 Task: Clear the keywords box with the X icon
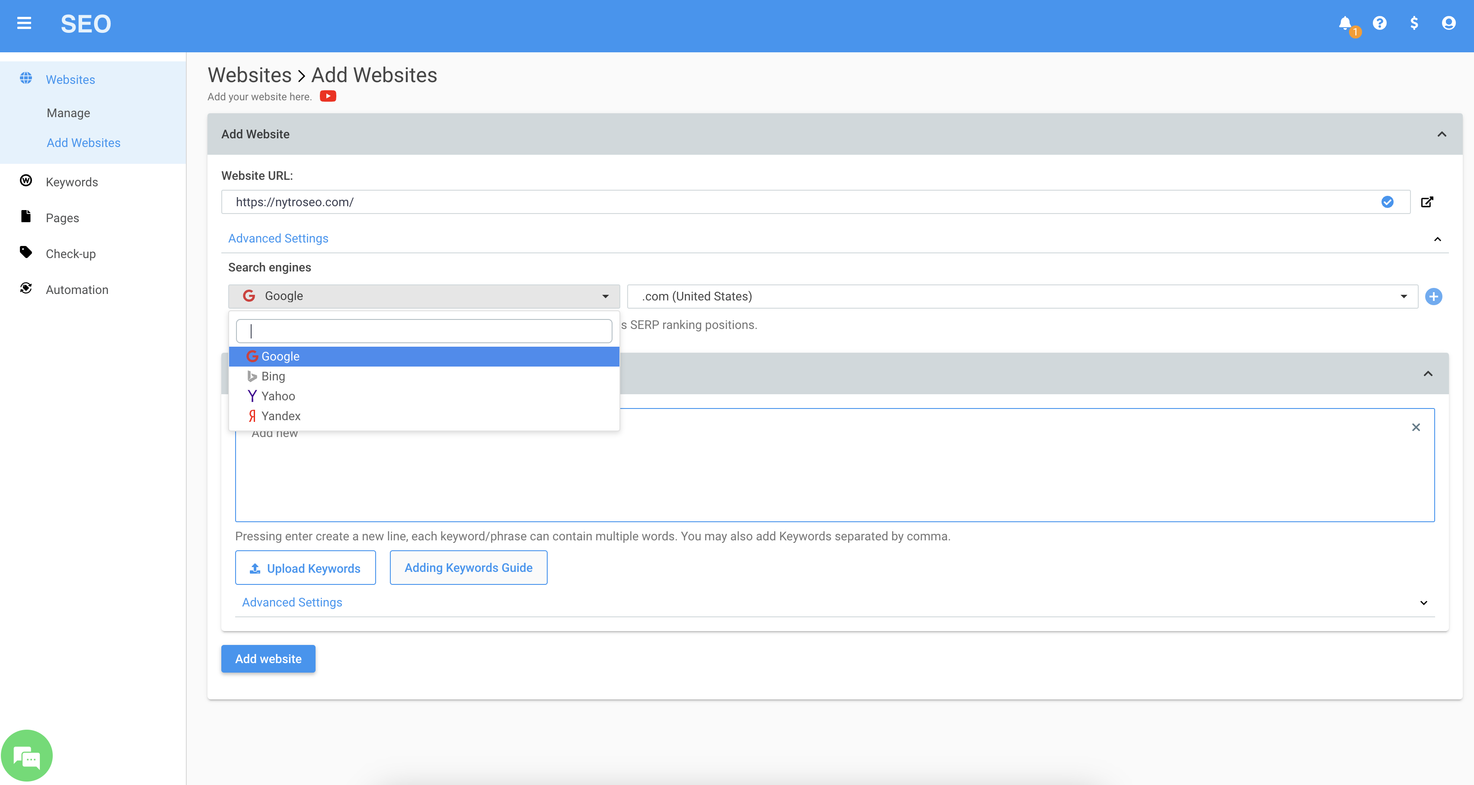1416,428
